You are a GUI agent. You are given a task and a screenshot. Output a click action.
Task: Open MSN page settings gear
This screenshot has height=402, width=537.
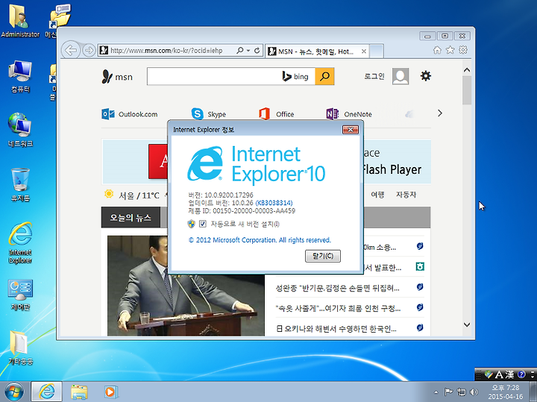(426, 75)
